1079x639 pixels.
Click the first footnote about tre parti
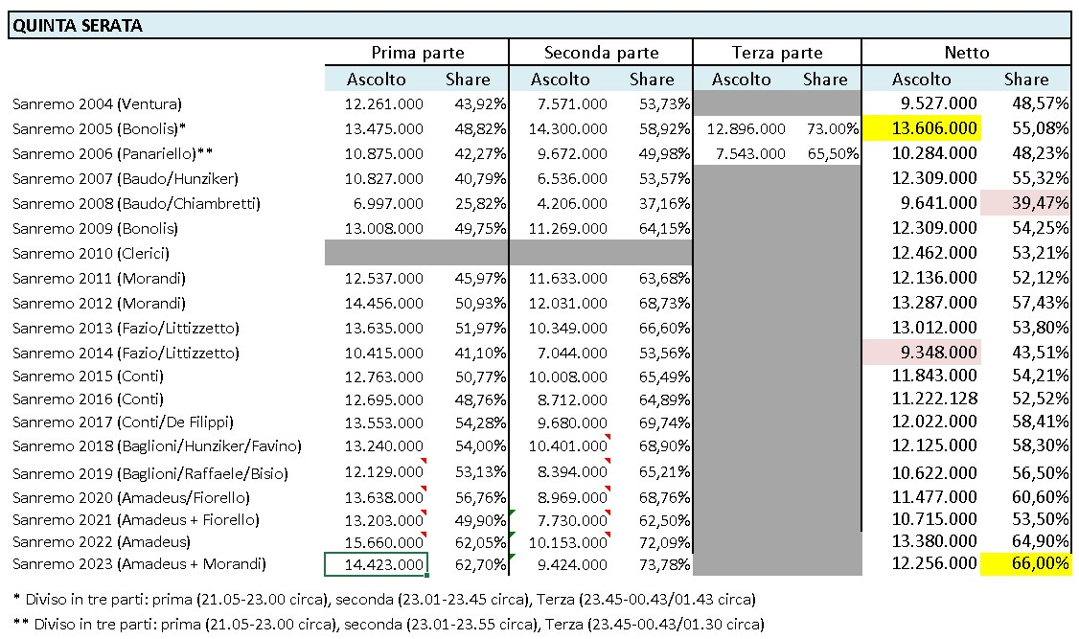384,599
